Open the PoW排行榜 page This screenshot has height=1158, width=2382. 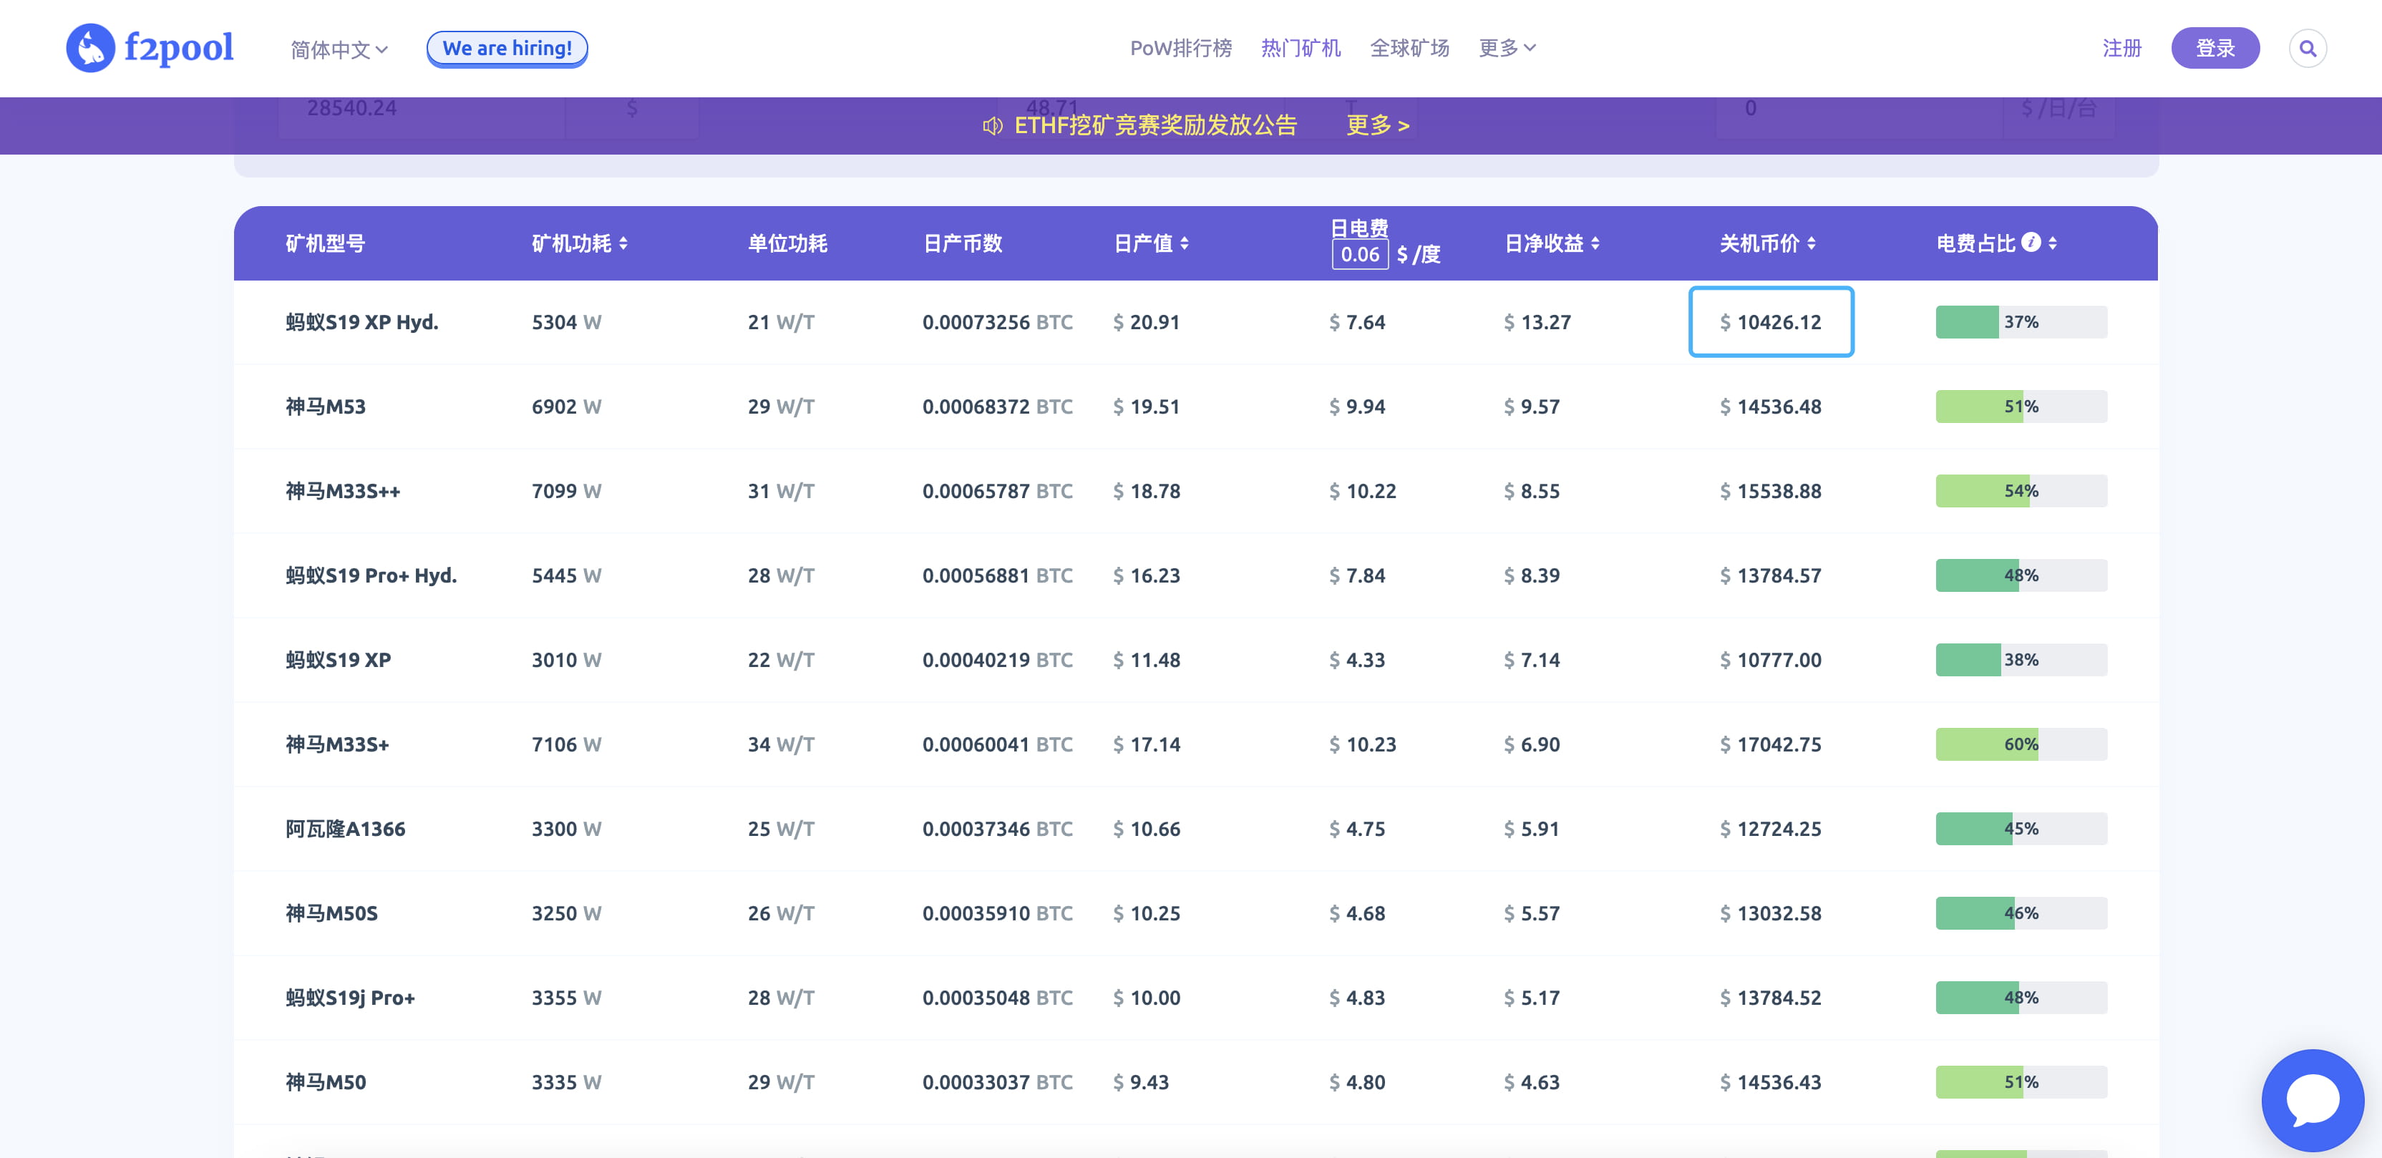tap(1181, 48)
